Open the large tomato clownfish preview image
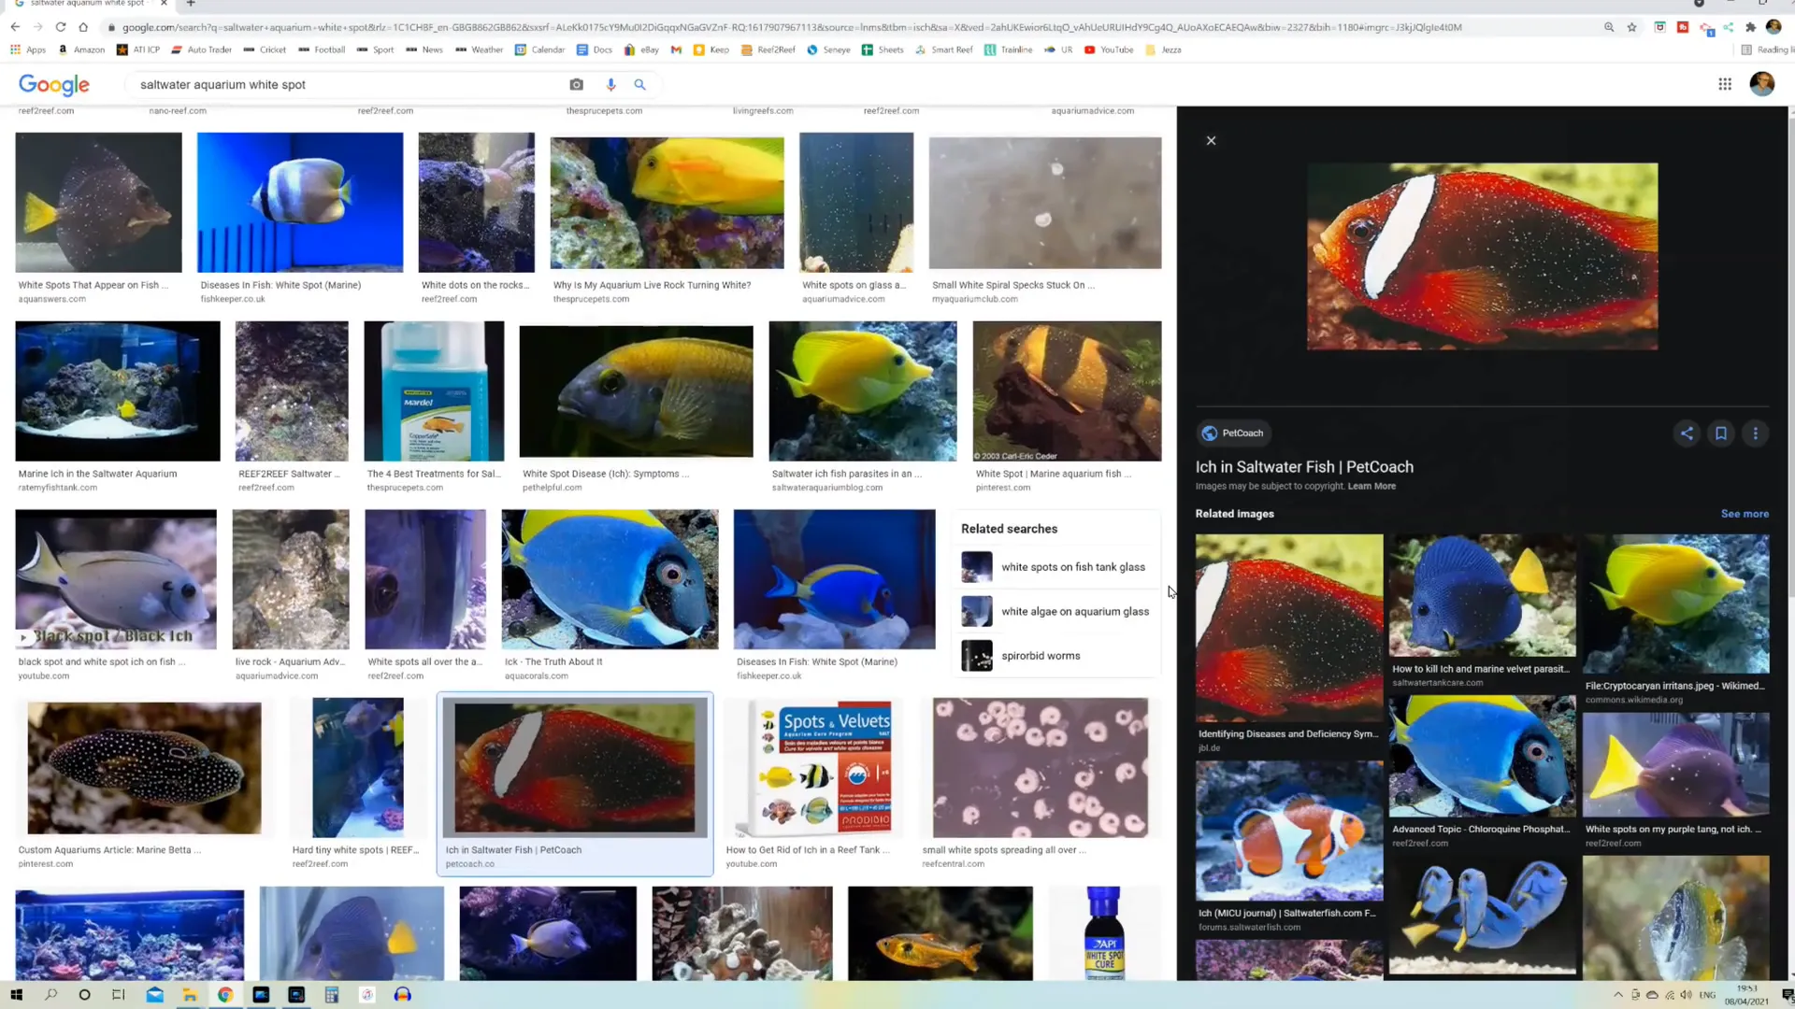This screenshot has height=1009, width=1795. click(x=1482, y=257)
